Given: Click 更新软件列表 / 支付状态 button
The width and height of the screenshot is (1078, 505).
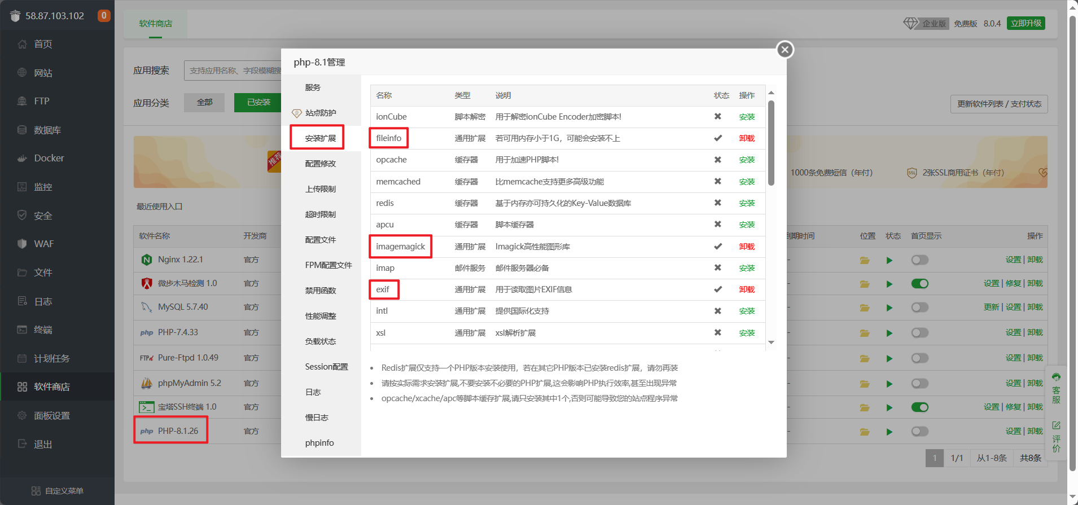Looking at the screenshot, I should [999, 104].
